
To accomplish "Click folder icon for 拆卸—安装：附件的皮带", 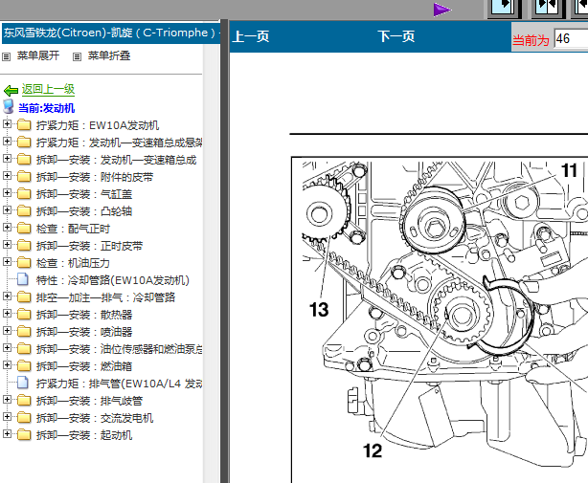I will (x=24, y=176).
